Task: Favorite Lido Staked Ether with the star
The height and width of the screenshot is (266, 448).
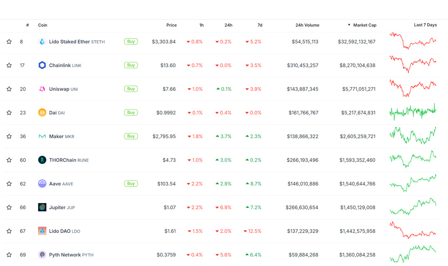Action: point(9,42)
